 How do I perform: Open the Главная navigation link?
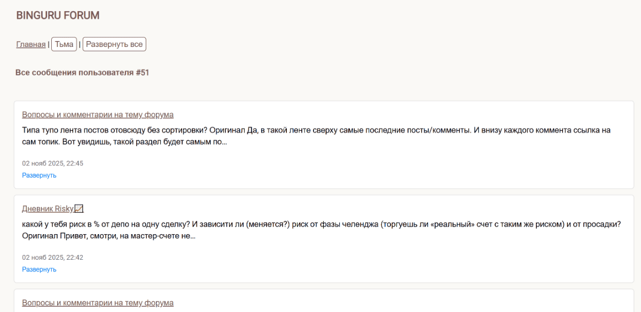point(31,44)
